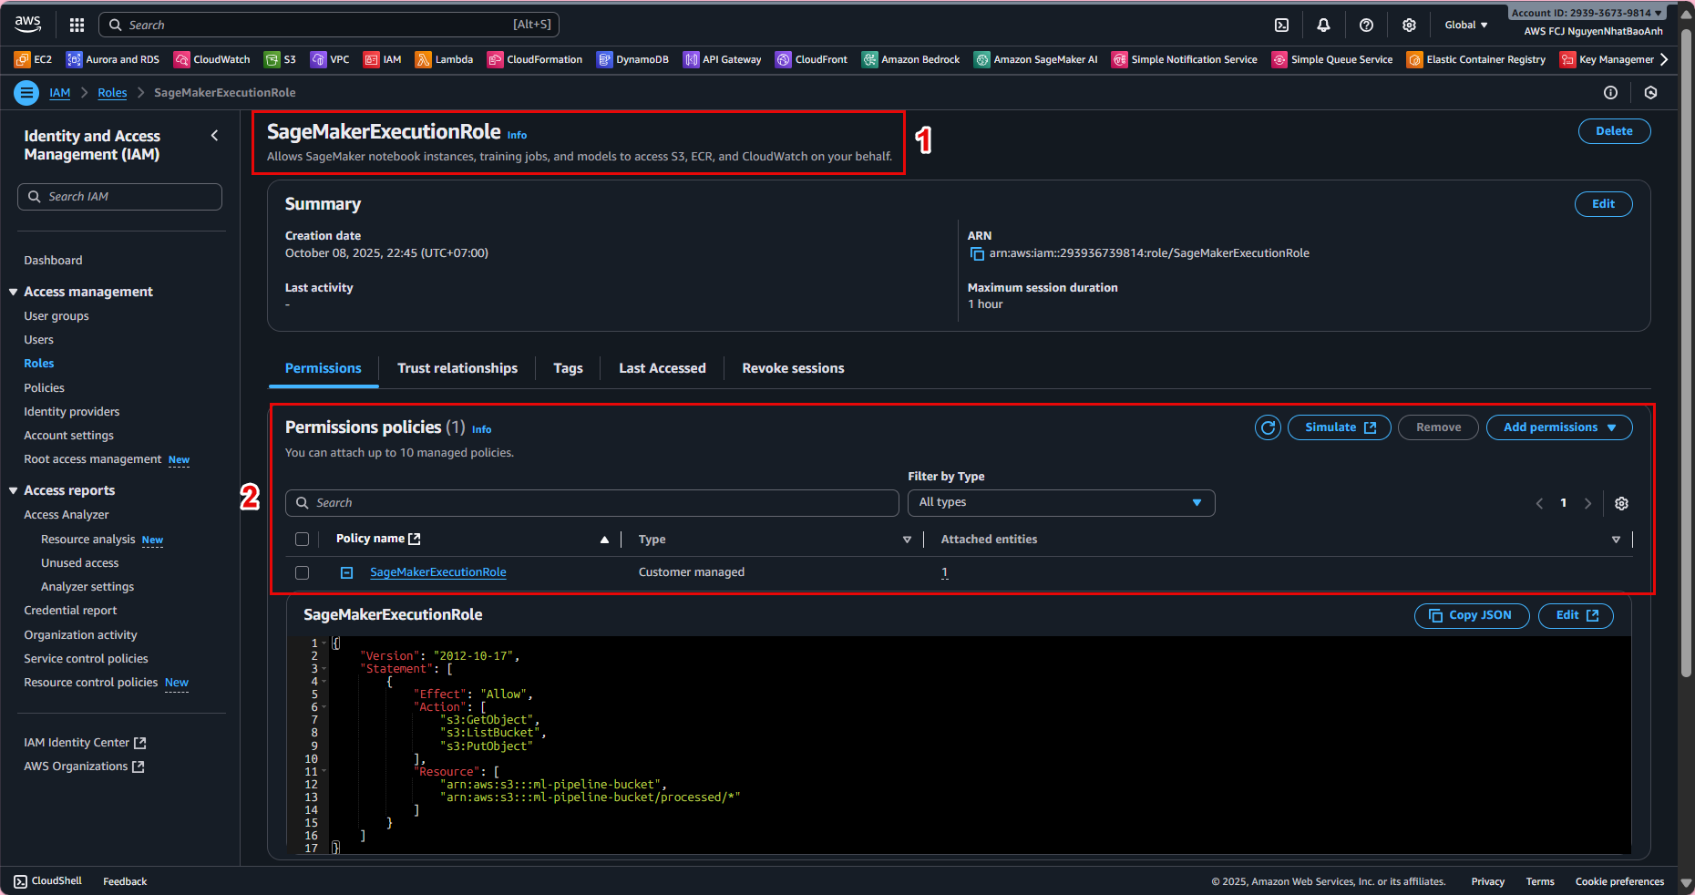Open the Filter by Type dropdown
The height and width of the screenshot is (895, 1695).
tap(1061, 503)
